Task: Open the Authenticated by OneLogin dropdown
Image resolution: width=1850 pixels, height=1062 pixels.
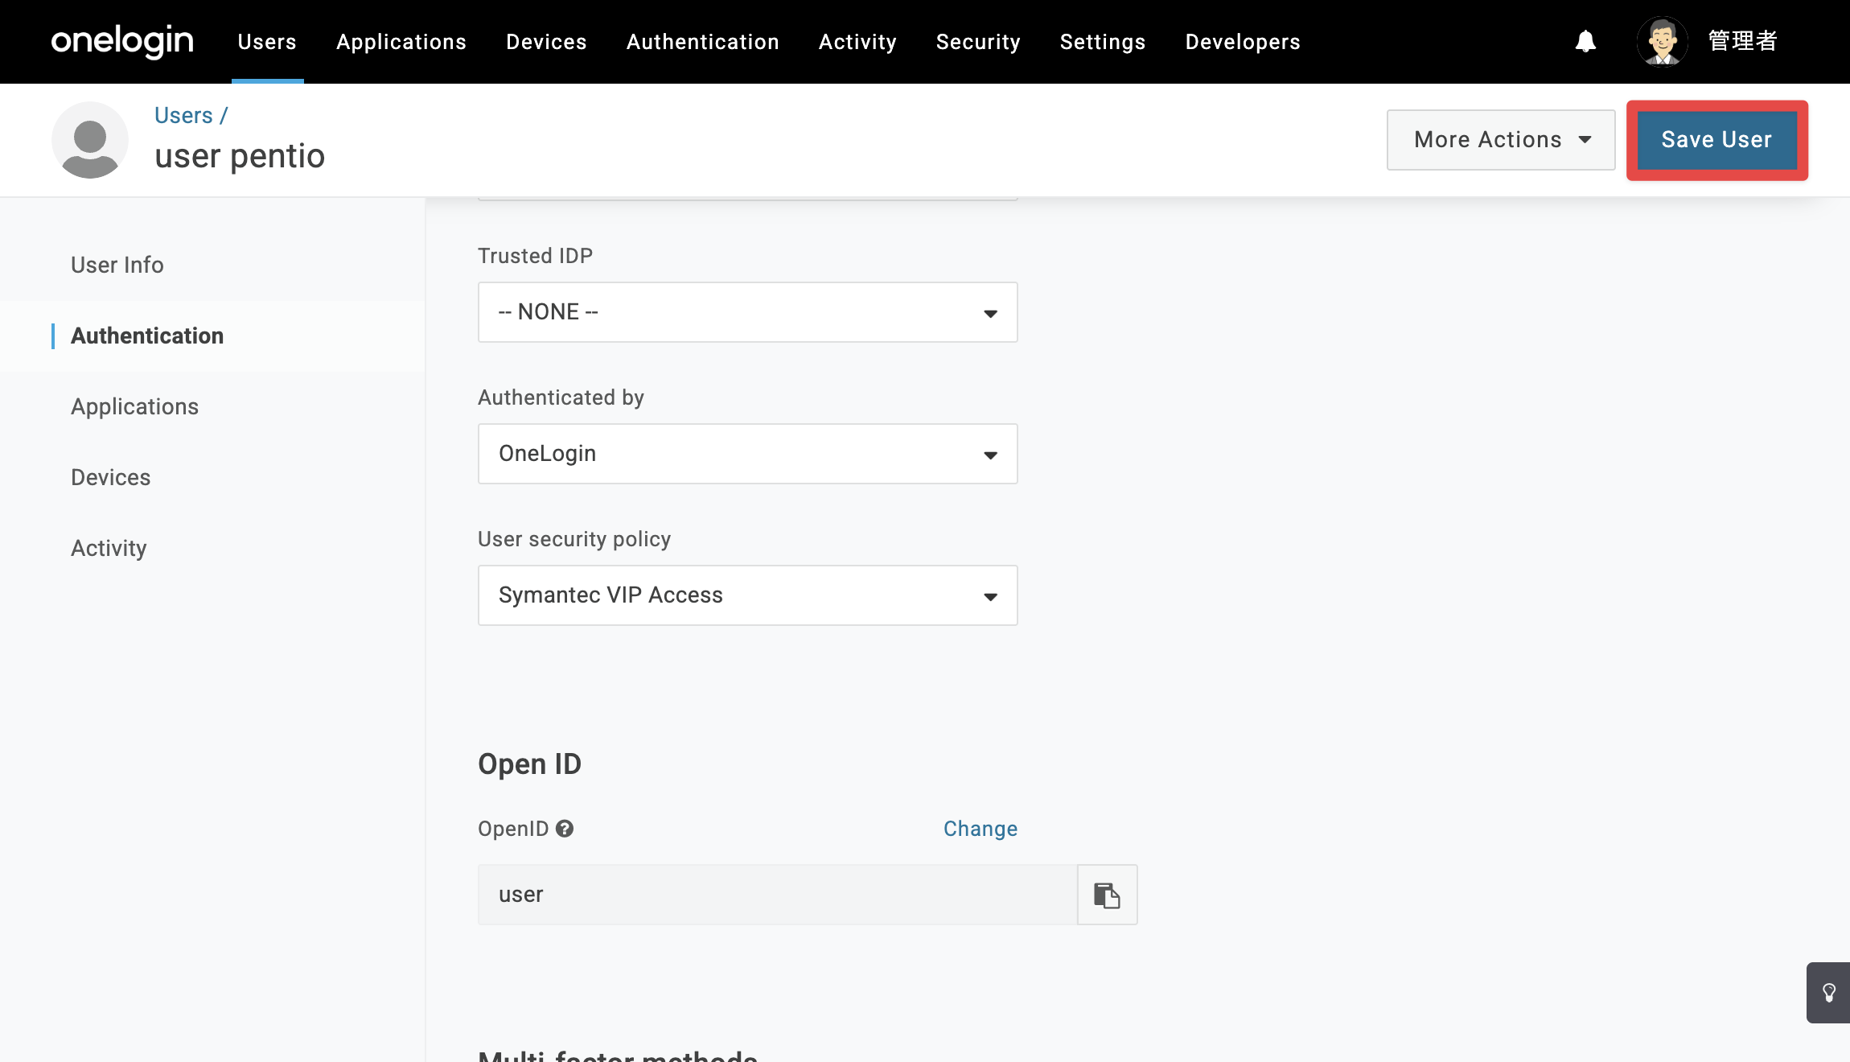Action: (748, 454)
